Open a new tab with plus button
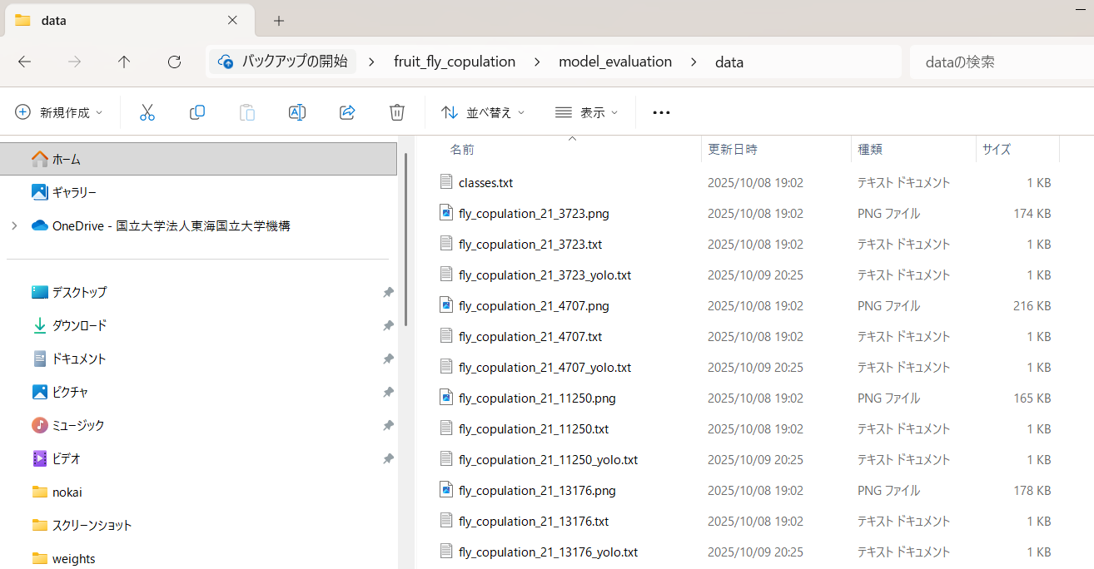The image size is (1094, 569). (279, 21)
